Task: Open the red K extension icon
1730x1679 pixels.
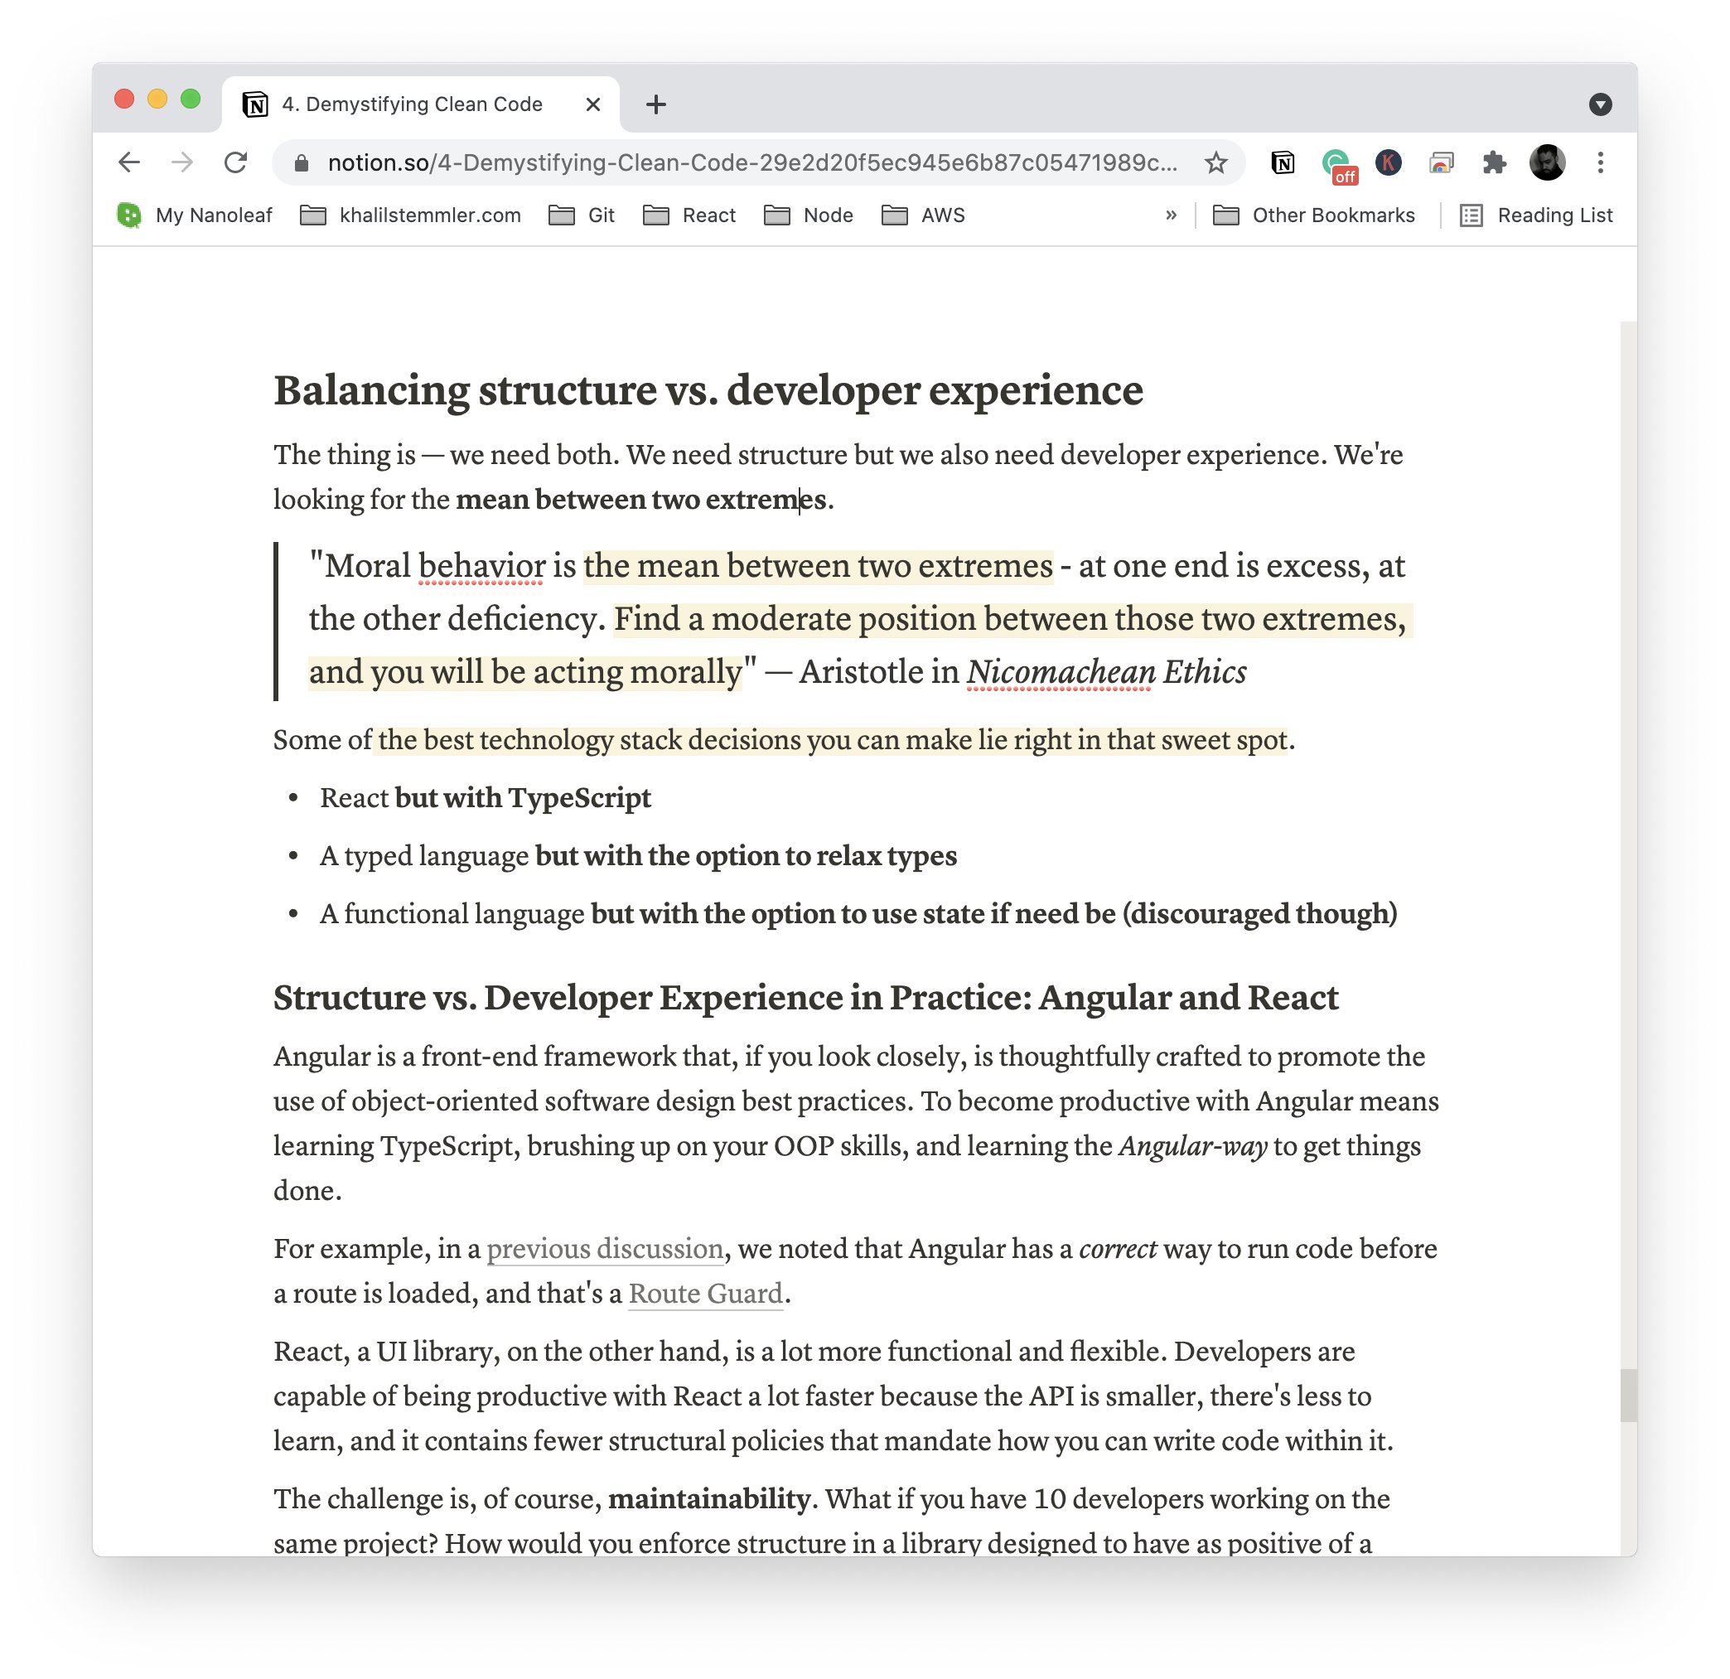Action: pos(1389,162)
